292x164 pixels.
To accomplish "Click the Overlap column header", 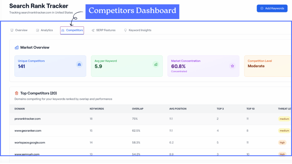I will [137, 109].
